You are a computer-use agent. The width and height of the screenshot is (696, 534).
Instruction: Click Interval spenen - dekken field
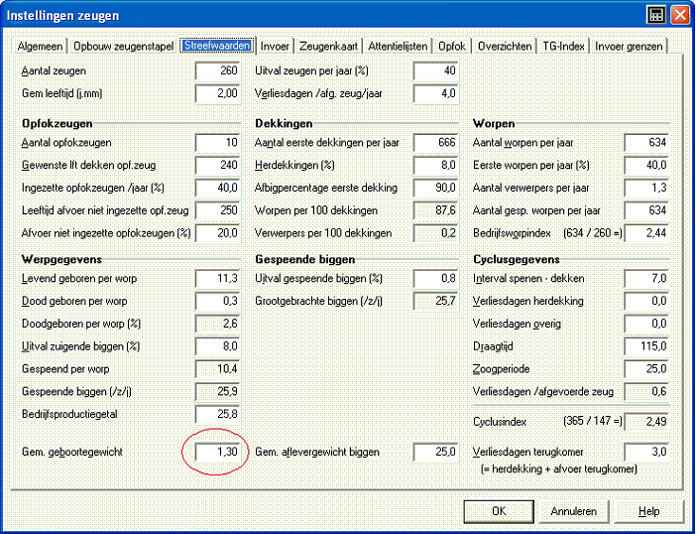click(x=646, y=279)
